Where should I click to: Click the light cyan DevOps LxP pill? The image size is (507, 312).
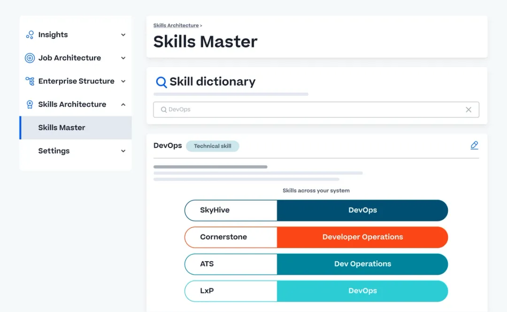click(362, 291)
